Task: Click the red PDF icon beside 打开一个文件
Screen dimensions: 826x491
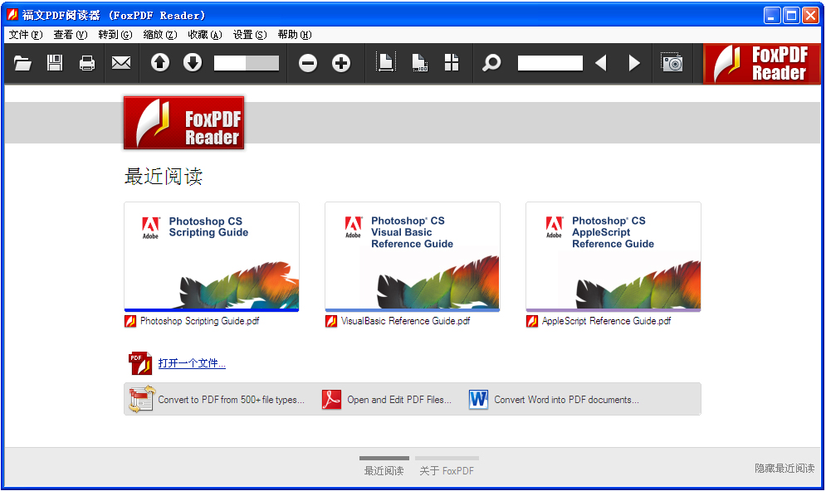Action: point(140,363)
